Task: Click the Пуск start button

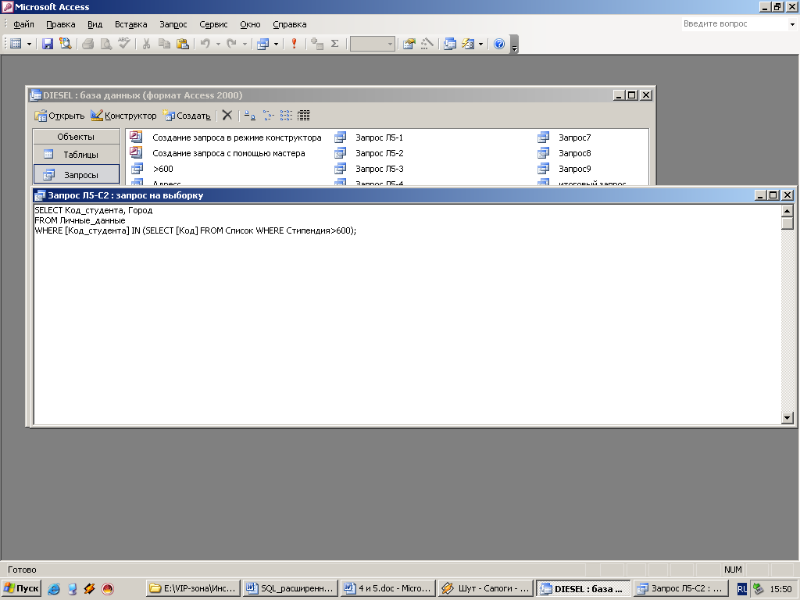Action: [x=21, y=588]
